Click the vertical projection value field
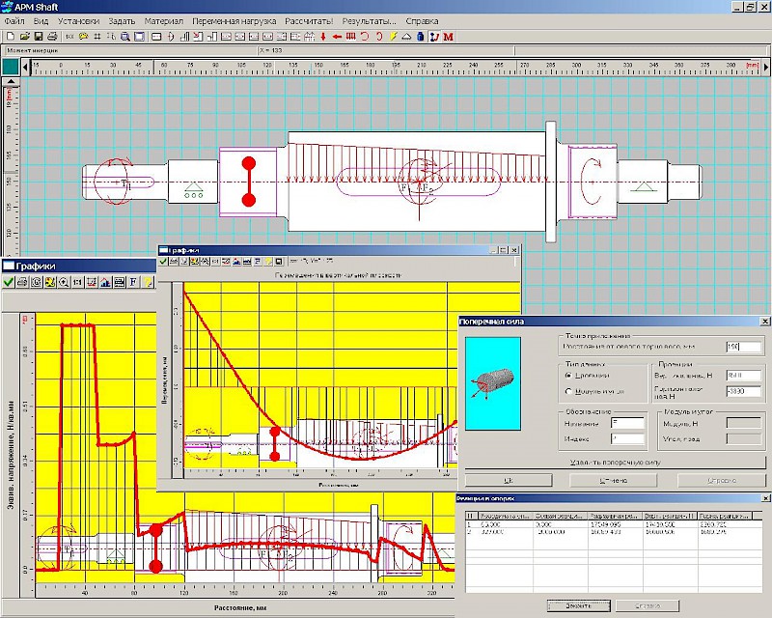This screenshot has height=618, width=772. pos(743,376)
